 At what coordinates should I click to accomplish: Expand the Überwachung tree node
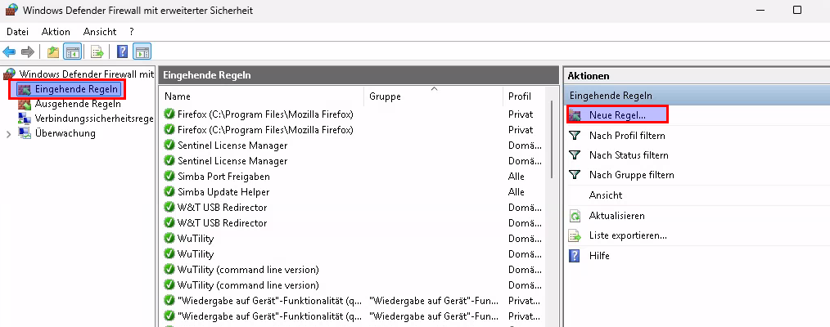pos(8,134)
